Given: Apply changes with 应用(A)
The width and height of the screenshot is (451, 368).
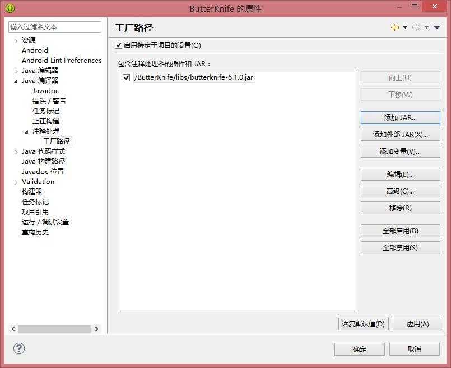Looking at the screenshot, I should coord(417,324).
